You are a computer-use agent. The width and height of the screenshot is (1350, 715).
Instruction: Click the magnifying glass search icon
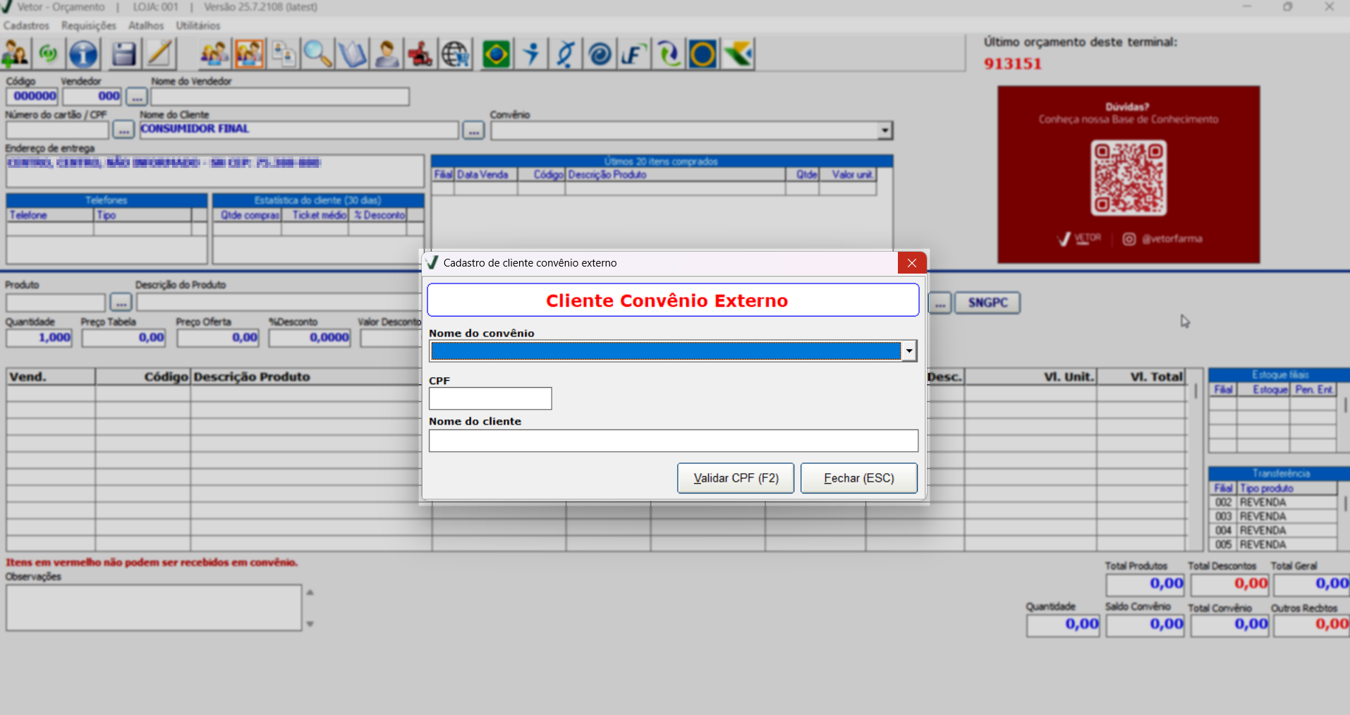coord(317,54)
